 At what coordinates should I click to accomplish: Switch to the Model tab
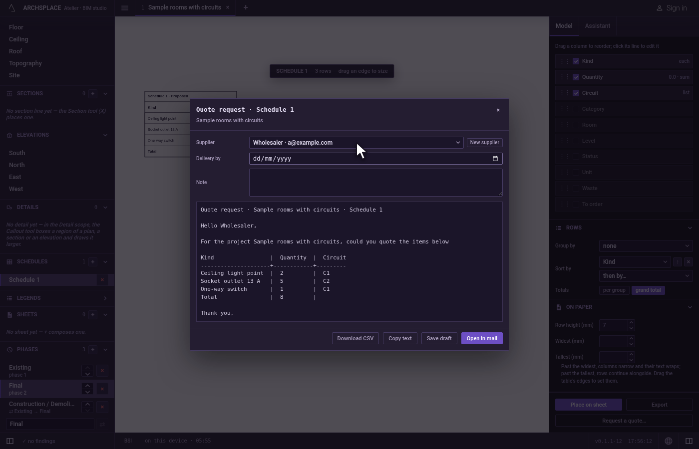point(564,26)
